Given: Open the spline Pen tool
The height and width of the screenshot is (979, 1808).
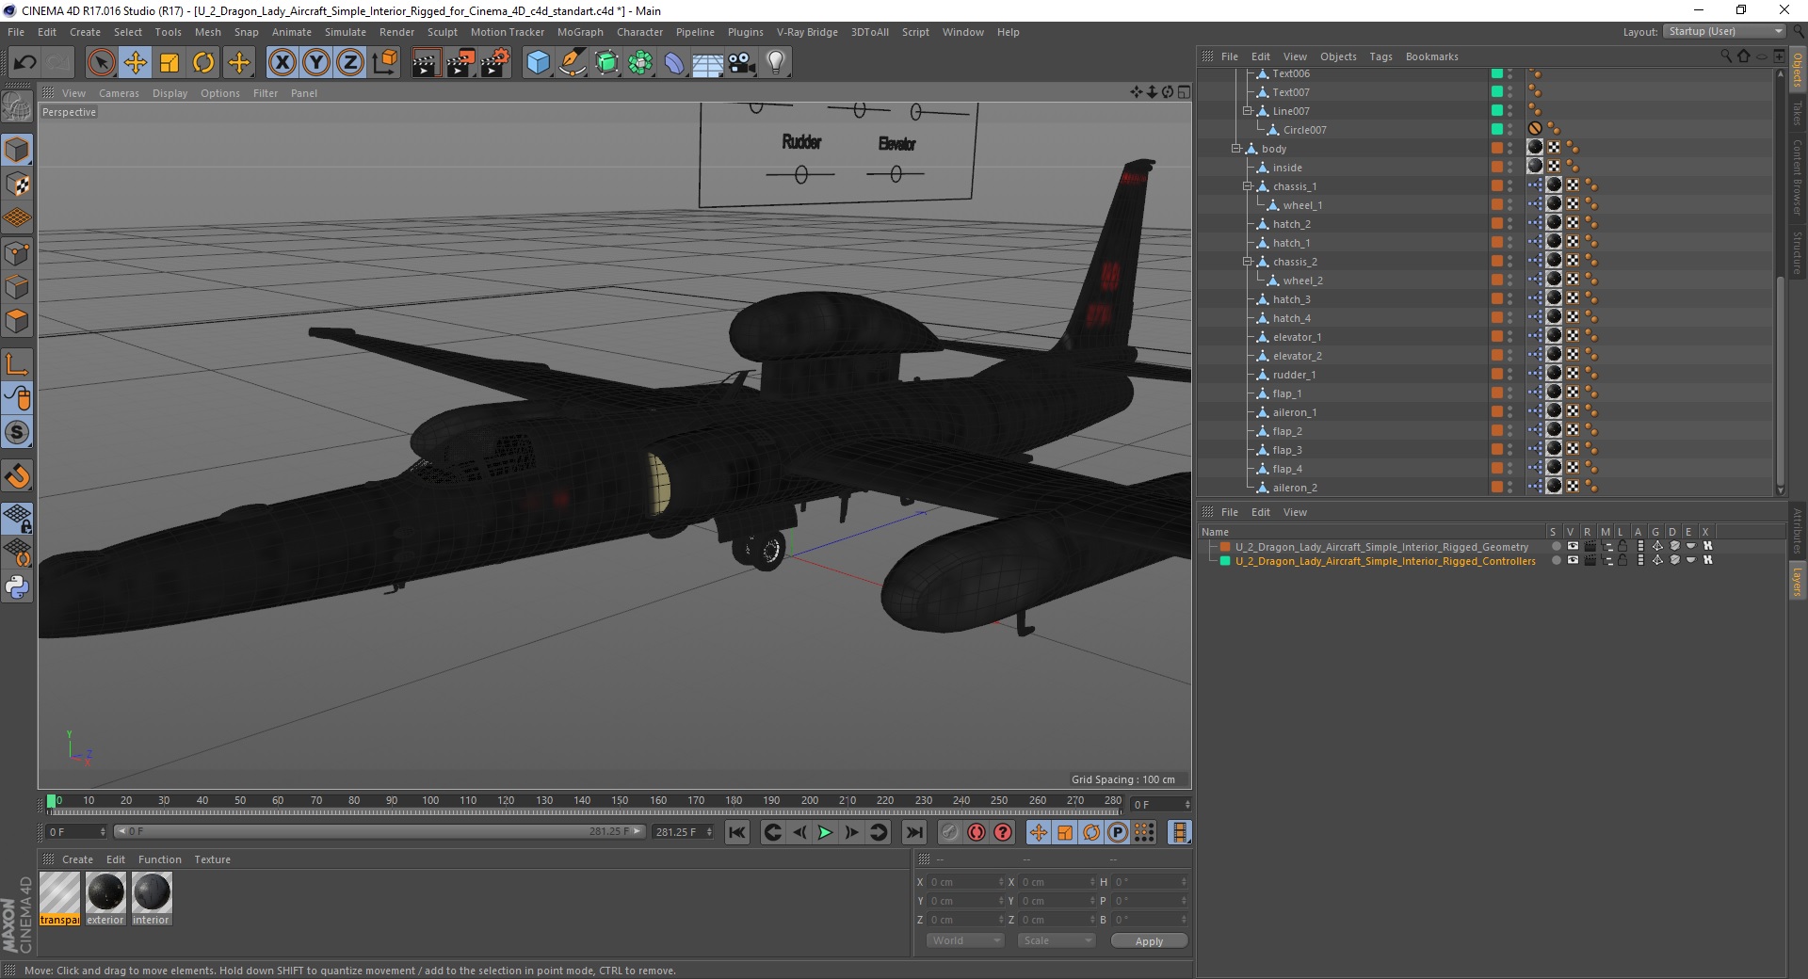Looking at the screenshot, I should [x=572, y=63].
